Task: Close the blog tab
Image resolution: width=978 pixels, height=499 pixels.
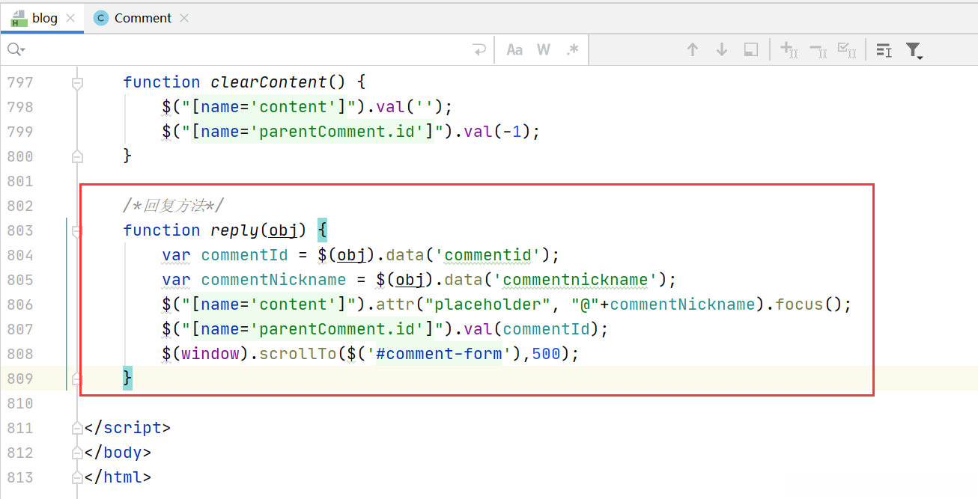Action: click(71, 18)
